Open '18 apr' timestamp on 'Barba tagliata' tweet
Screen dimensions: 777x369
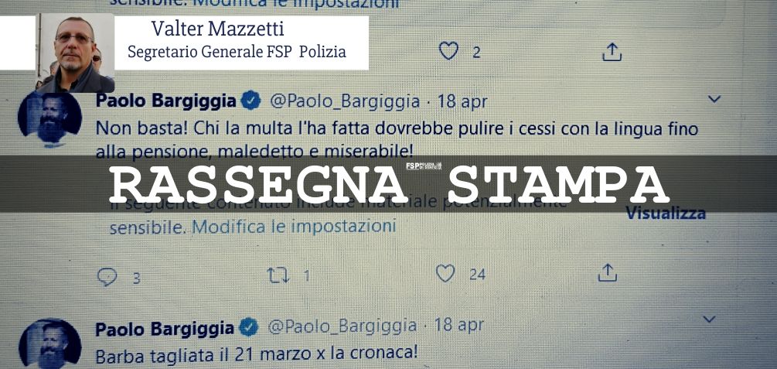coord(459,326)
